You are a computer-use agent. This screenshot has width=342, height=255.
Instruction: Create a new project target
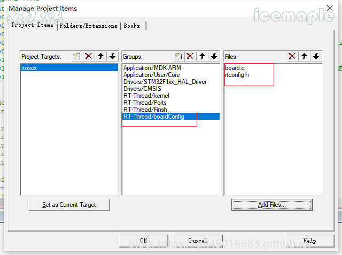pos(77,57)
